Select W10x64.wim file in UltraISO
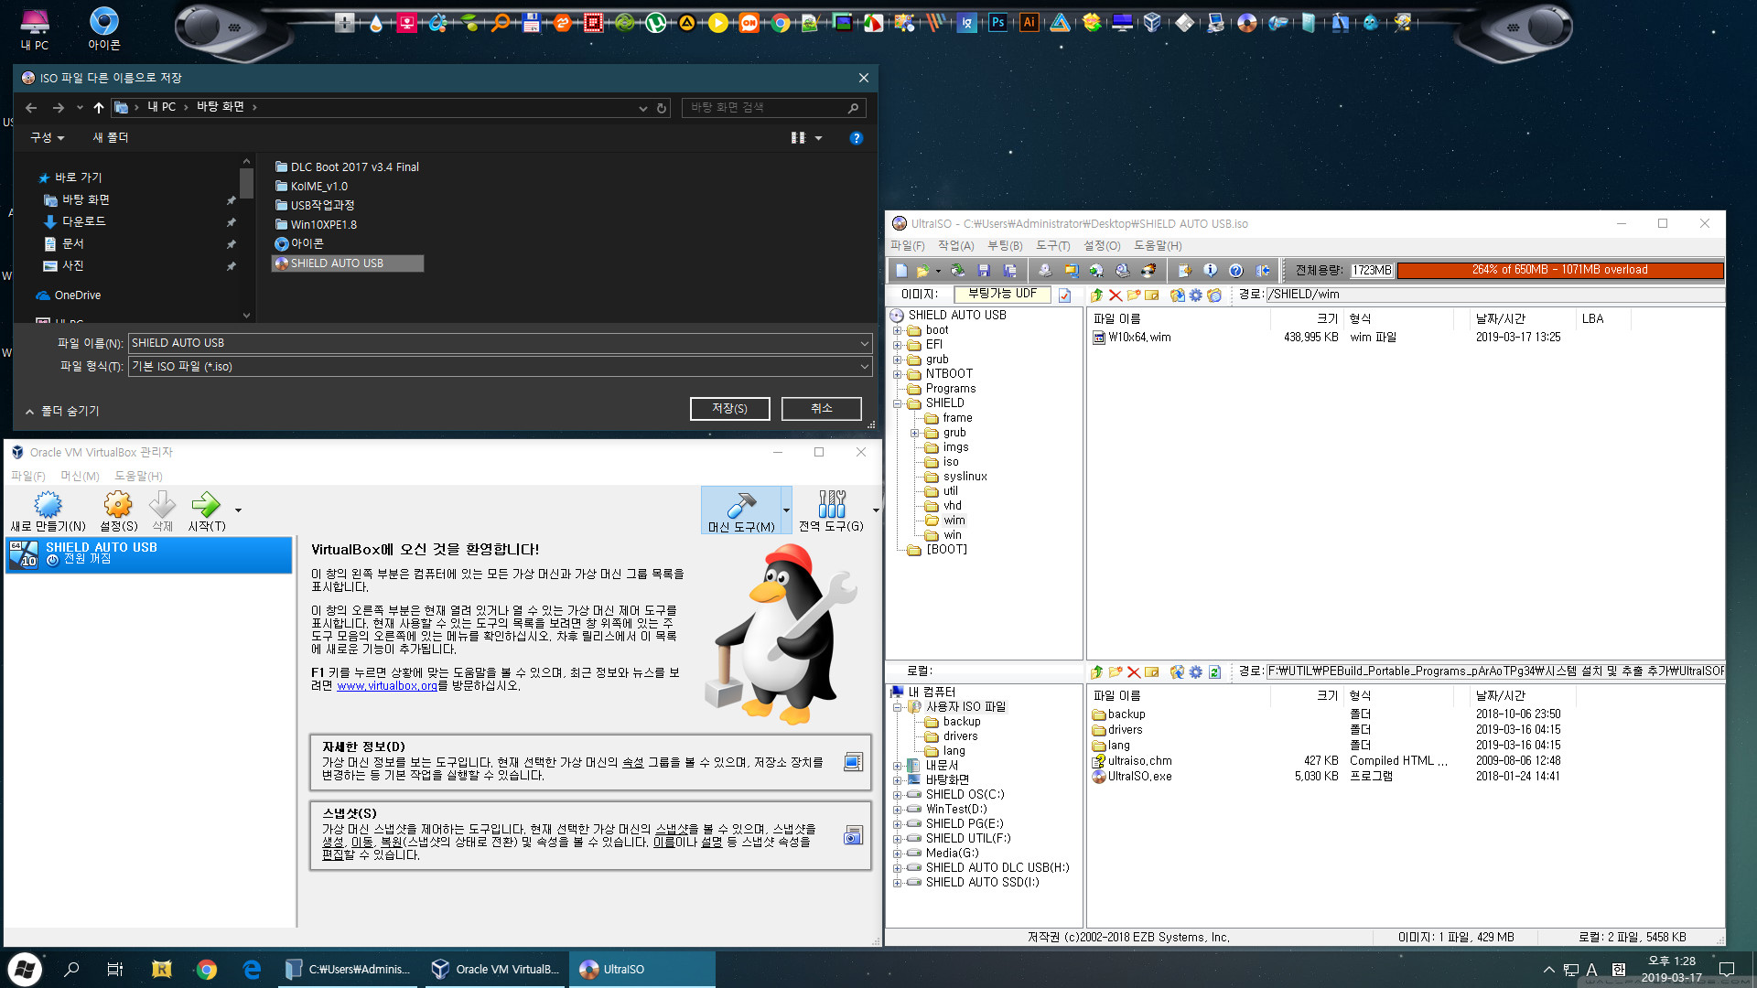Image resolution: width=1757 pixels, height=988 pixels. coord(1132,338)
